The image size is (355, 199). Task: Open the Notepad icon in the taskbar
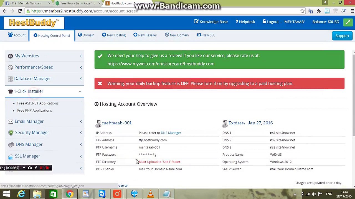(166, 194)
